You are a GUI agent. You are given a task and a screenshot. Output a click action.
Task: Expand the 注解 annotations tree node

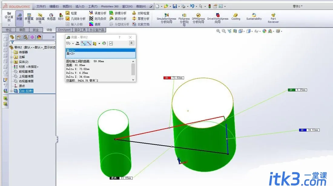pos(12,57)
